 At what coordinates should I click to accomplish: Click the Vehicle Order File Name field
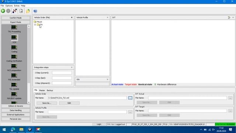(x=87, y=98)
